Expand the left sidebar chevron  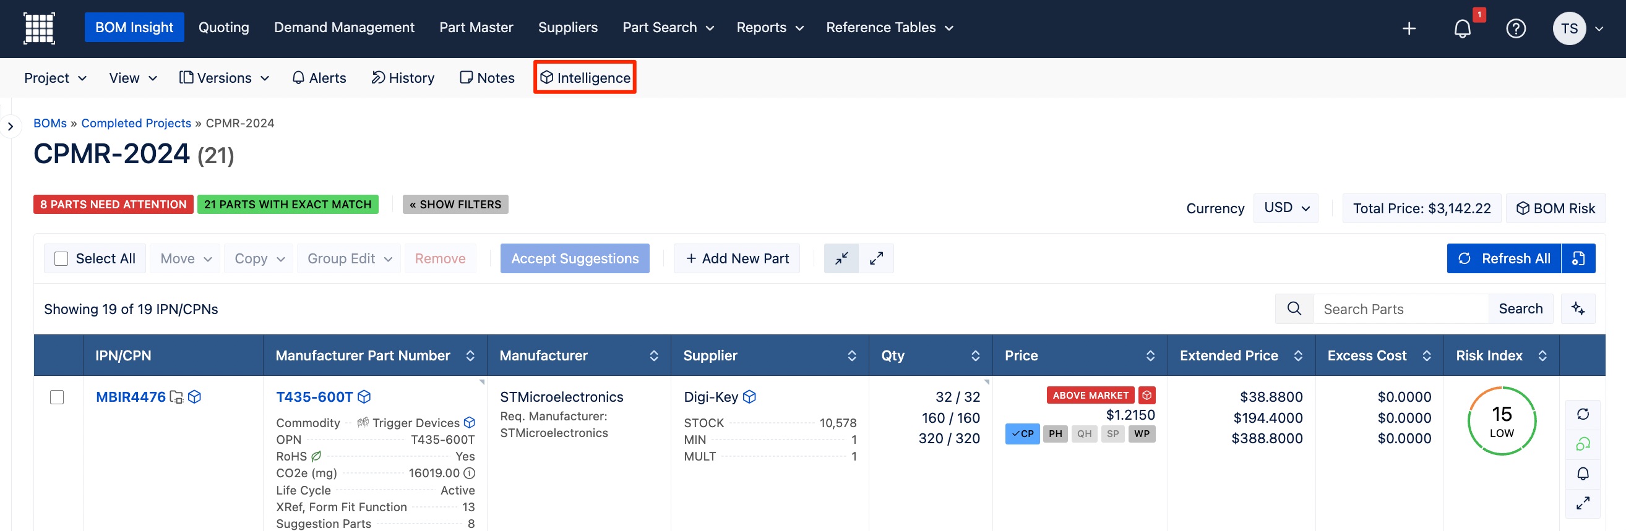click(x=10, y=127)
